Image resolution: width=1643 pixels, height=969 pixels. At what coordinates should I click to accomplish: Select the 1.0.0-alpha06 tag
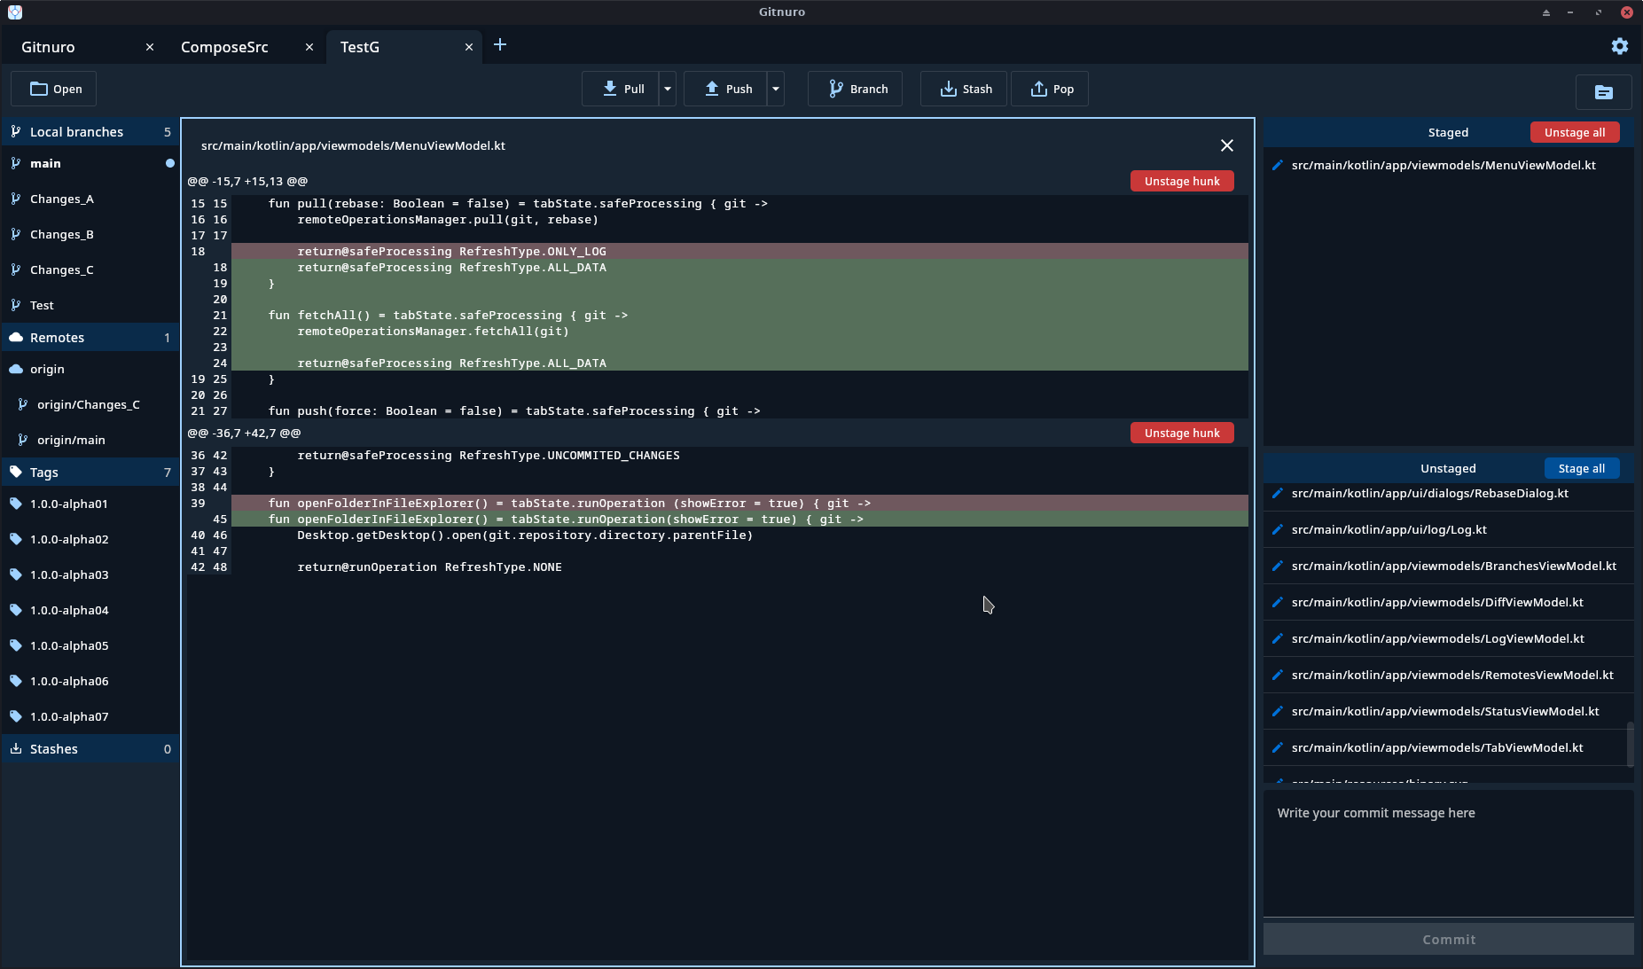tap(90, 681)
